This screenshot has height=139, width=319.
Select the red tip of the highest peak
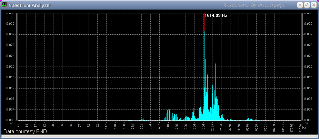(205, 26)
